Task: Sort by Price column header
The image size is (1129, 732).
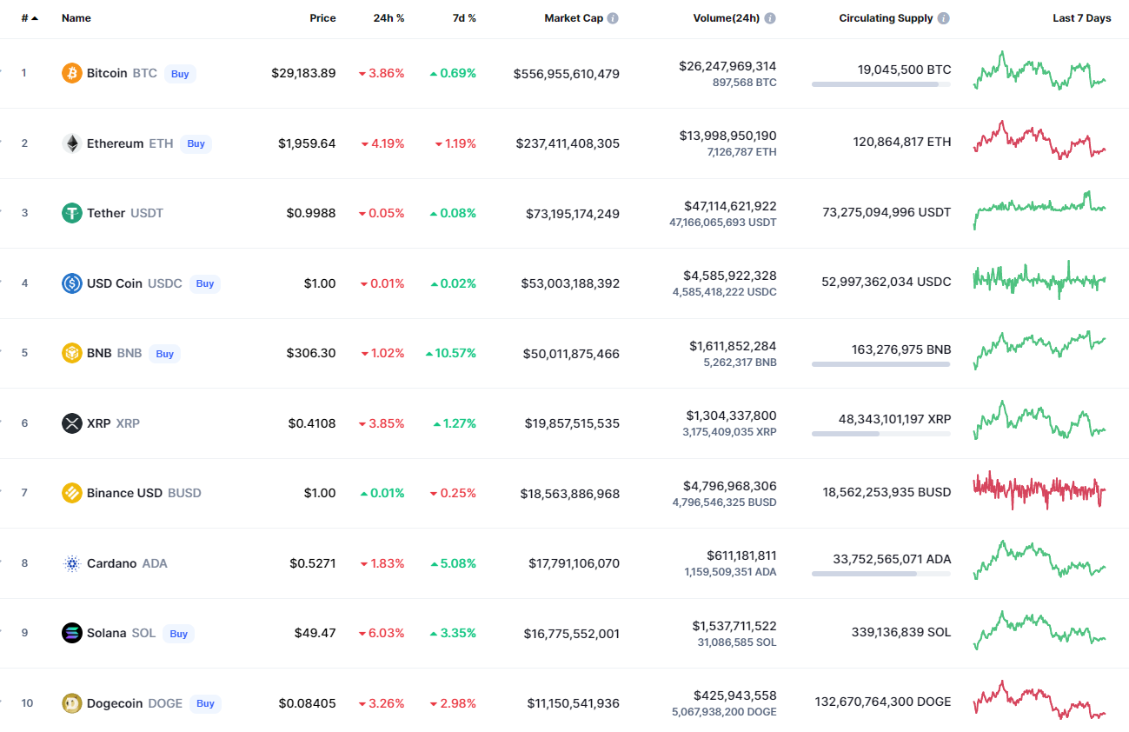Action: point(322,18)
